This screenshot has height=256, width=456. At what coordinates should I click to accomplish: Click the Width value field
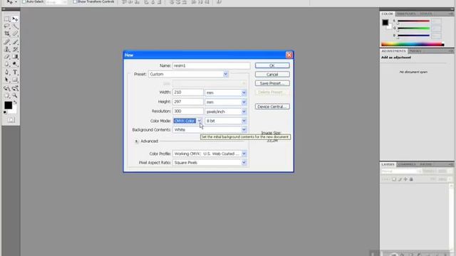click(x=188, y=92)
